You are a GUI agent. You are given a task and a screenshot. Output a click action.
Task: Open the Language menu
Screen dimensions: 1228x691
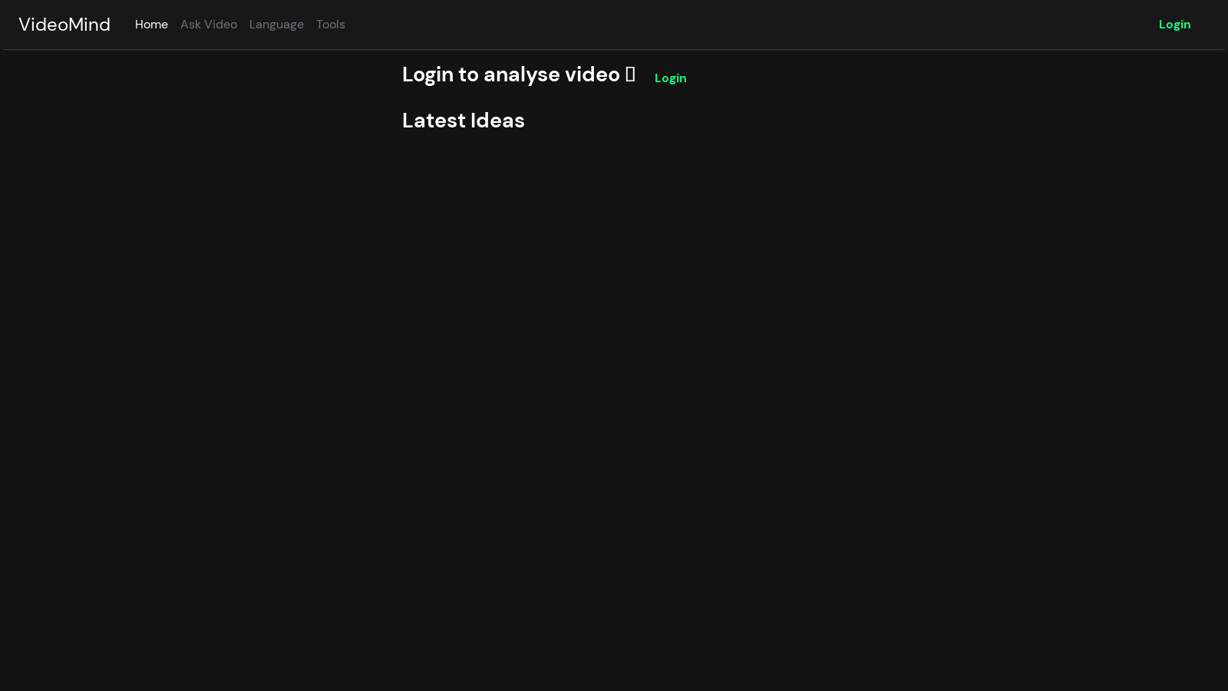coord(276,25)
